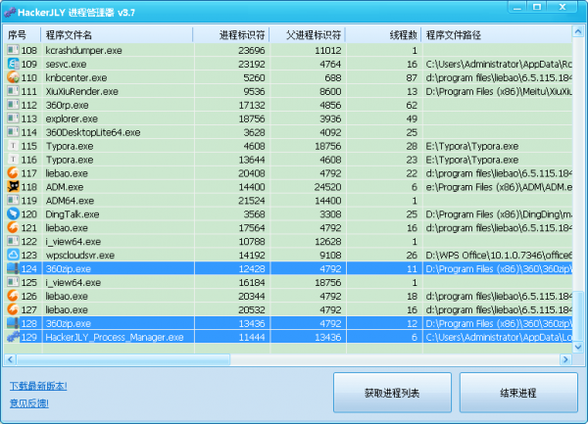Click the XiuXiuRender.exe icon in row 111

pos(13,91)
